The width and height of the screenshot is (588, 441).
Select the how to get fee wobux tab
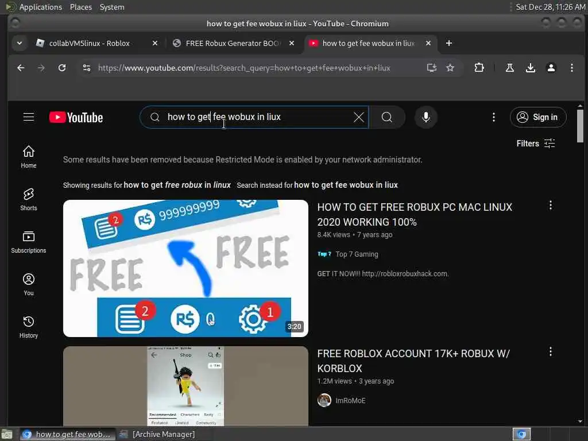[x=368, y=43]
